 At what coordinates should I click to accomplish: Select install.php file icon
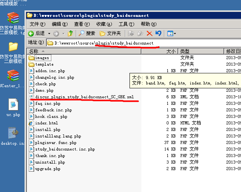tap(31, 129)
